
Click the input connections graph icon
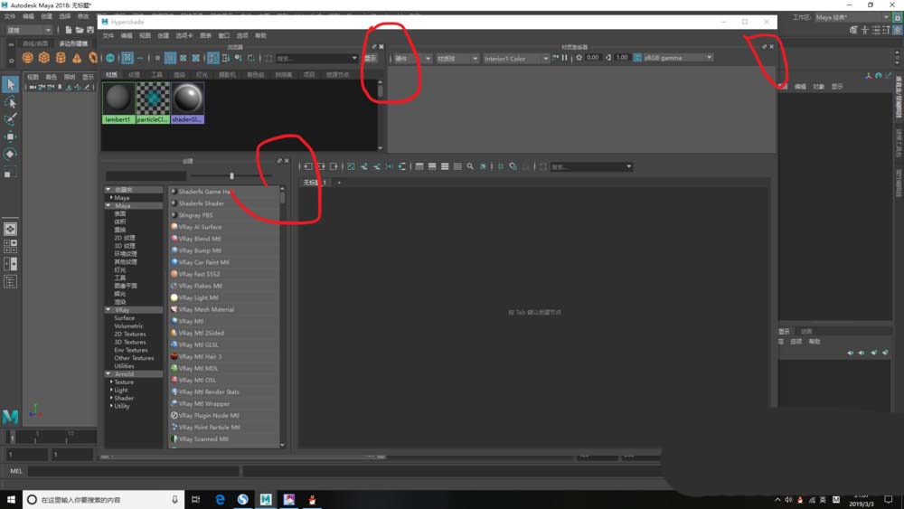[x=308, y=166]
